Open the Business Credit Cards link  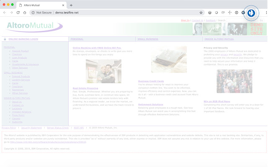click(151, 81)
